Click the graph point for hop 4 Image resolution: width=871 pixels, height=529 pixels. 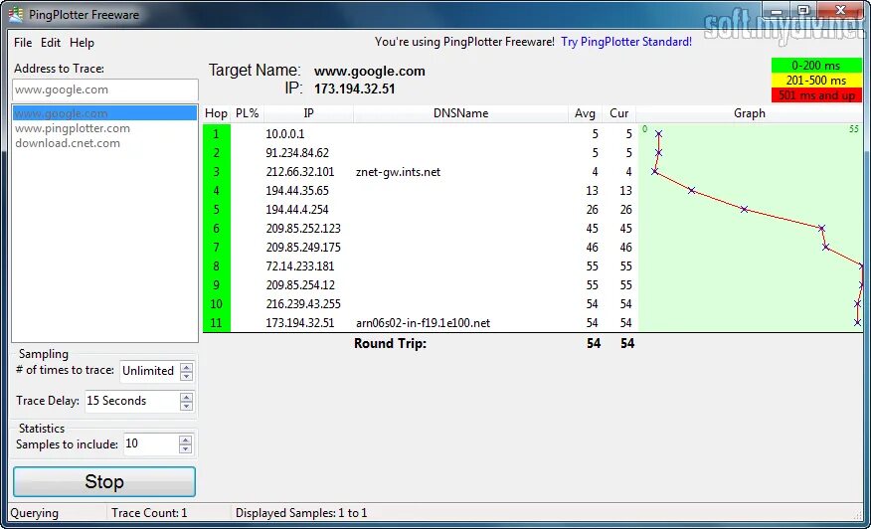(692, 191)
